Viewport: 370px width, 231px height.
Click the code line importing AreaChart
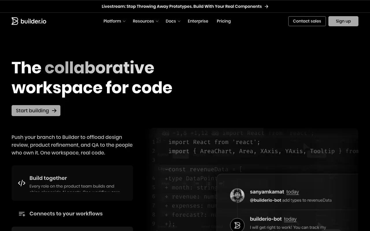click(x=263, y=151)
